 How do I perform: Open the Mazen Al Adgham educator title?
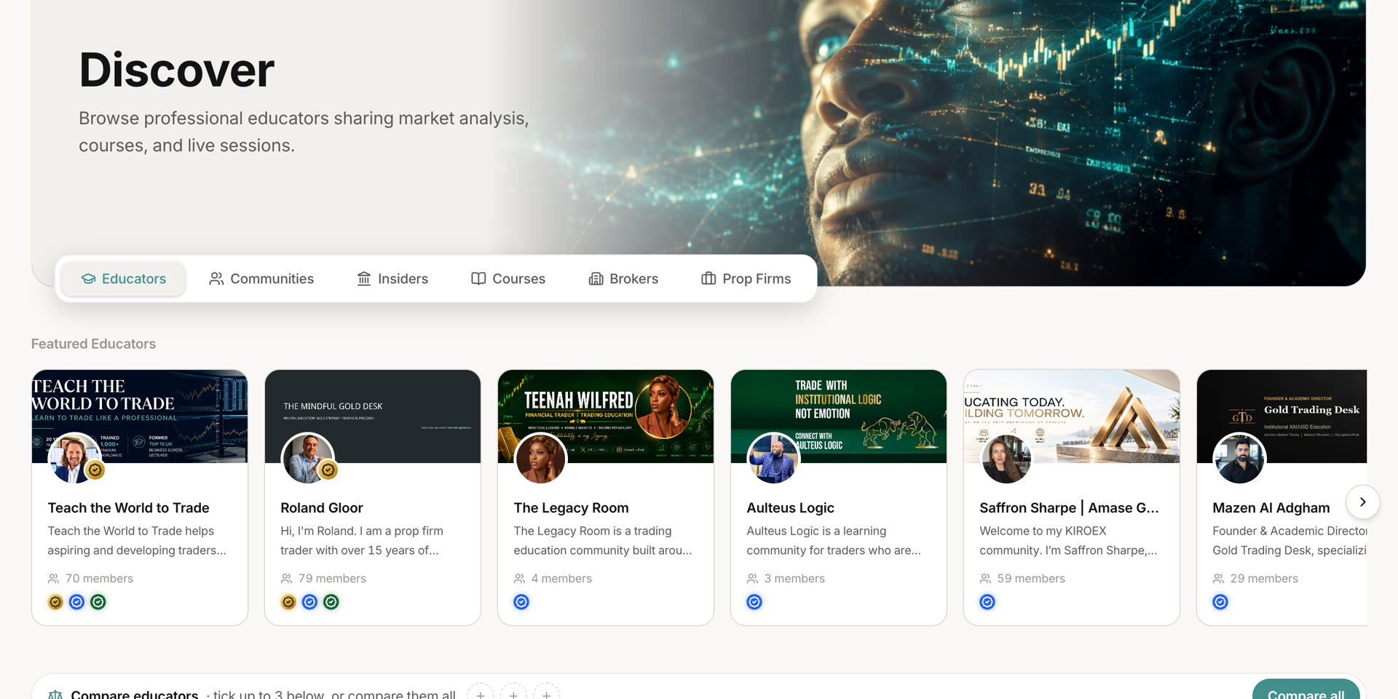1271,508
